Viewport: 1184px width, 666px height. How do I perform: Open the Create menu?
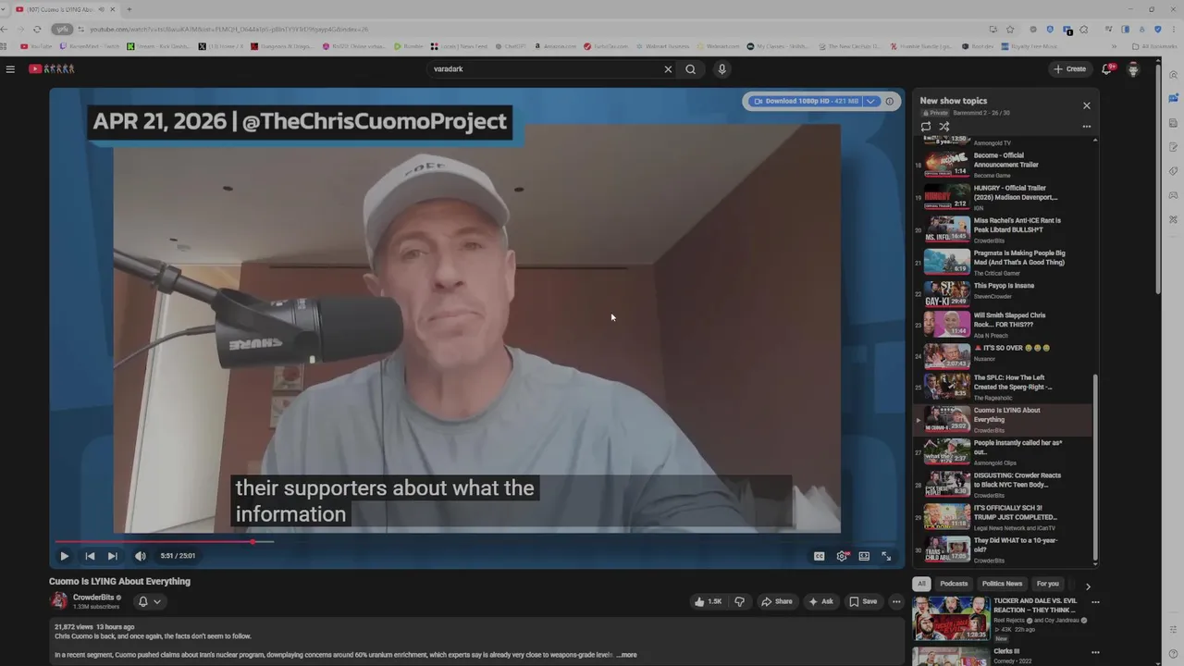pyautogui.click(x=1069, y=68)
